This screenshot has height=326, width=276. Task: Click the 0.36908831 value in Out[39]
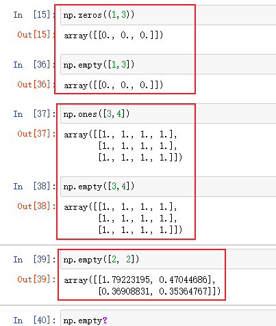(125, 291)
